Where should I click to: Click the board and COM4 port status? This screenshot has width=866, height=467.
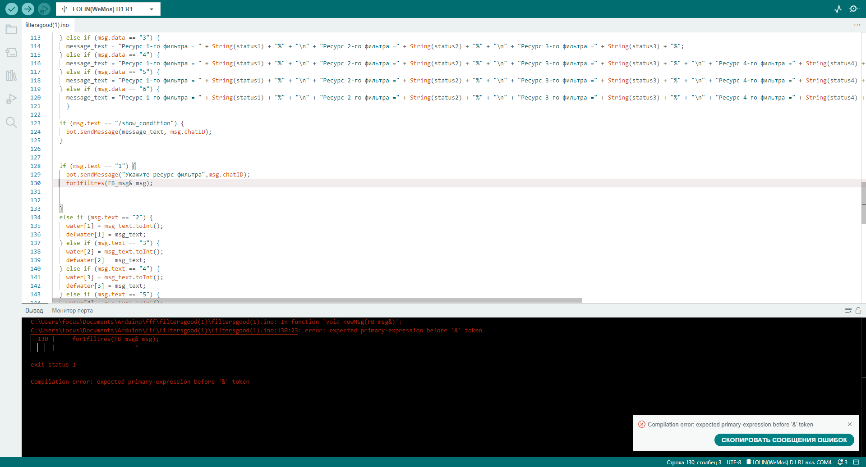(x=789, y=462)
